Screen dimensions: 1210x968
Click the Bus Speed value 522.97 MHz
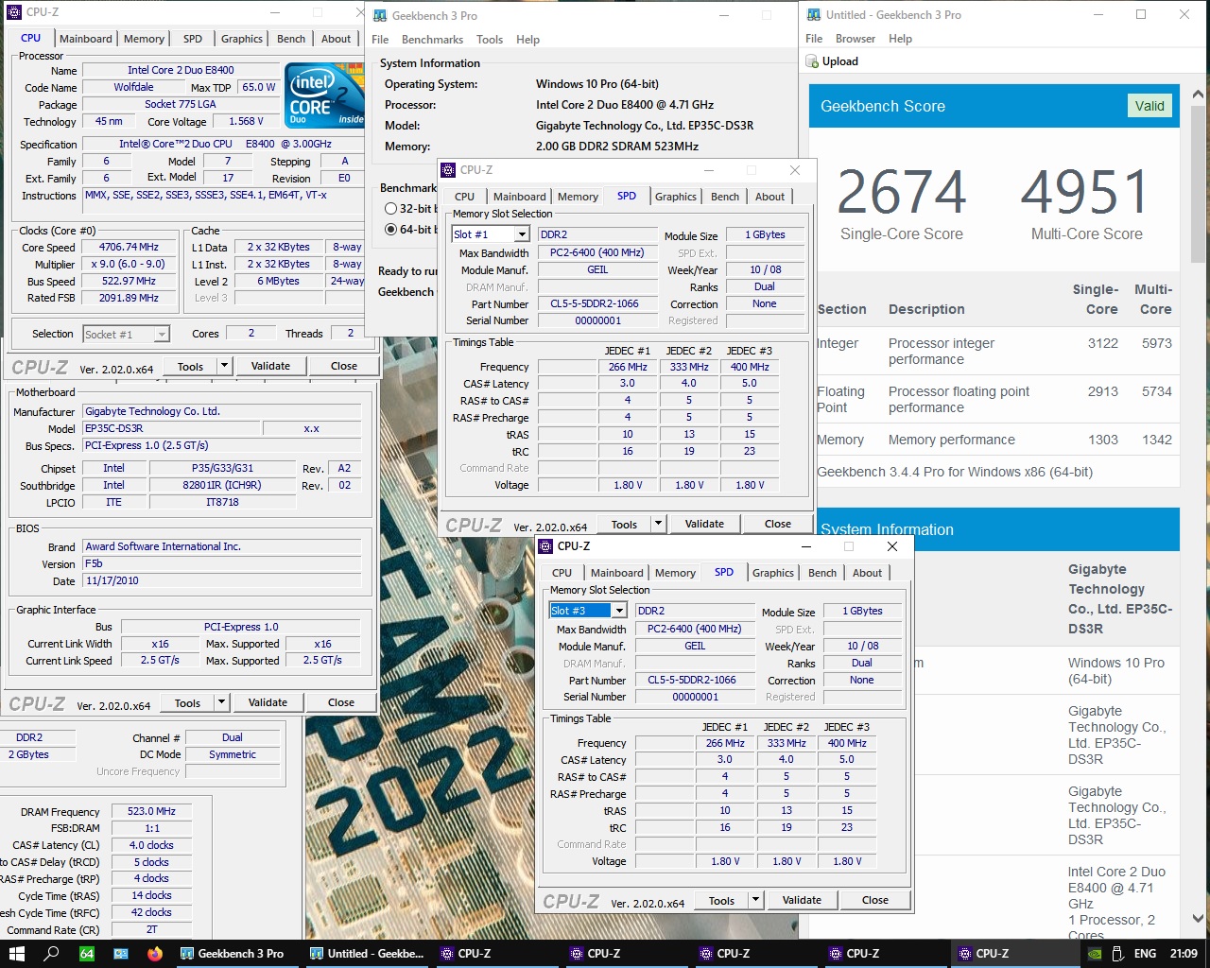[129, 281]
